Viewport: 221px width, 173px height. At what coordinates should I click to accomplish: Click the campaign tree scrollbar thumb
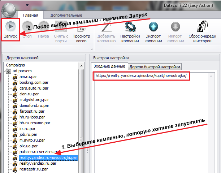[x=81, y=121]
